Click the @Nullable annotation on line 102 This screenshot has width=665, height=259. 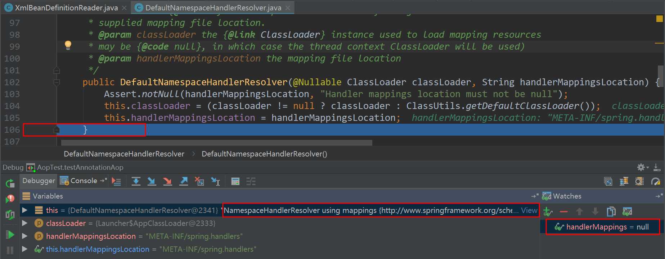coord(317,82)
